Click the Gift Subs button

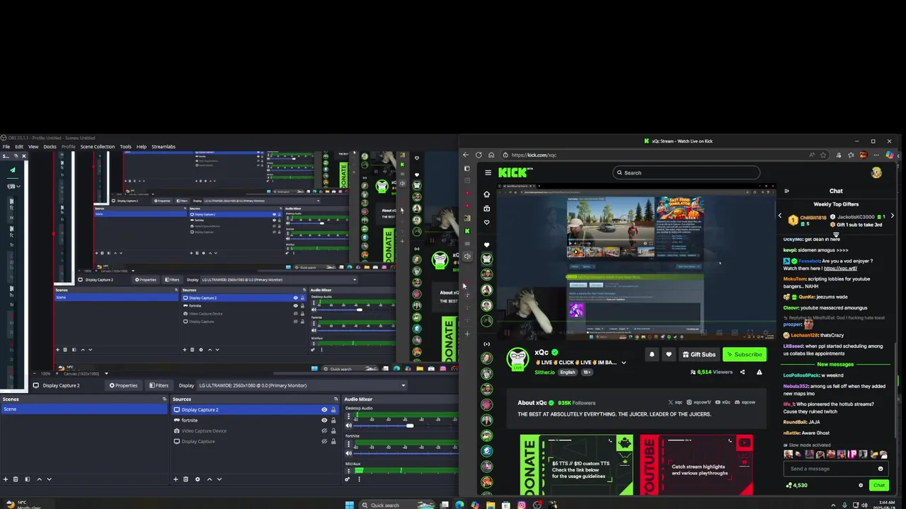(x=698, y=354)
